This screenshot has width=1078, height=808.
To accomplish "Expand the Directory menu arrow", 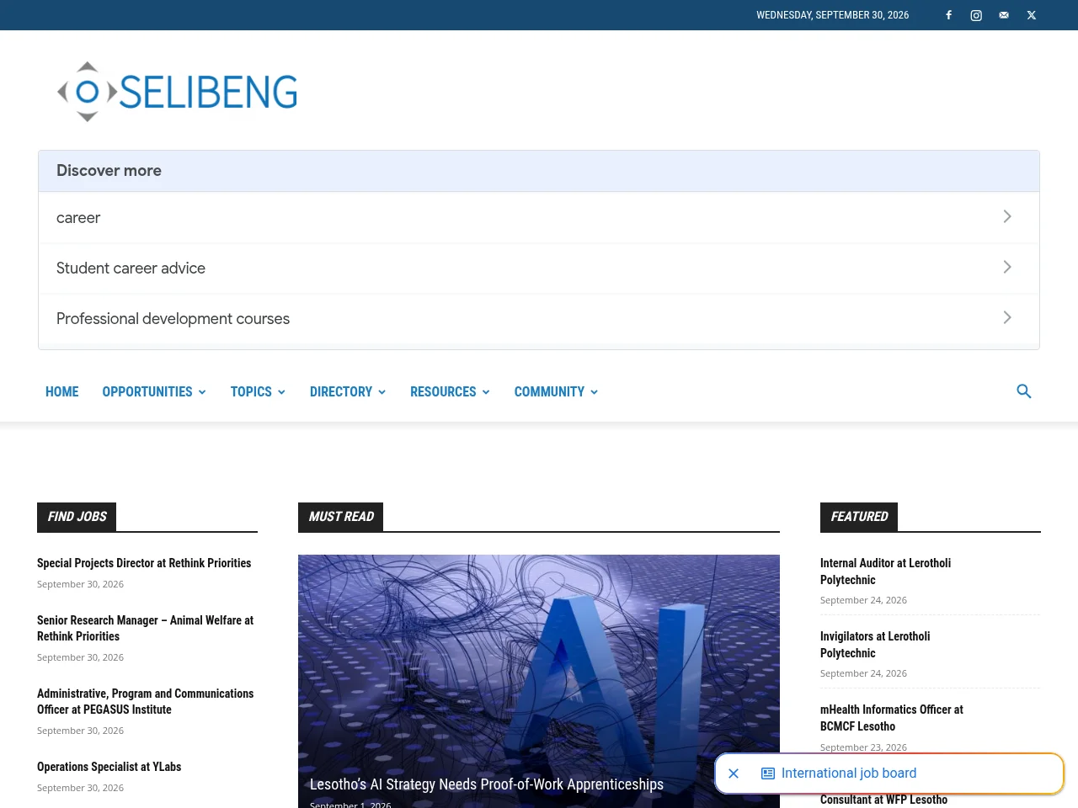I will [382, 392].
